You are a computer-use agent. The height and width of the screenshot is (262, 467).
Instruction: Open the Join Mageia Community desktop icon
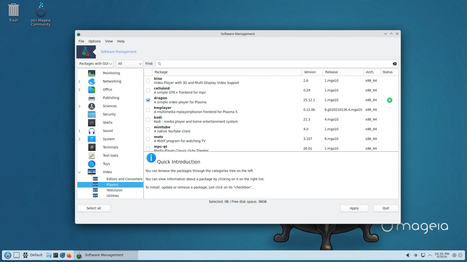[41, 14]
